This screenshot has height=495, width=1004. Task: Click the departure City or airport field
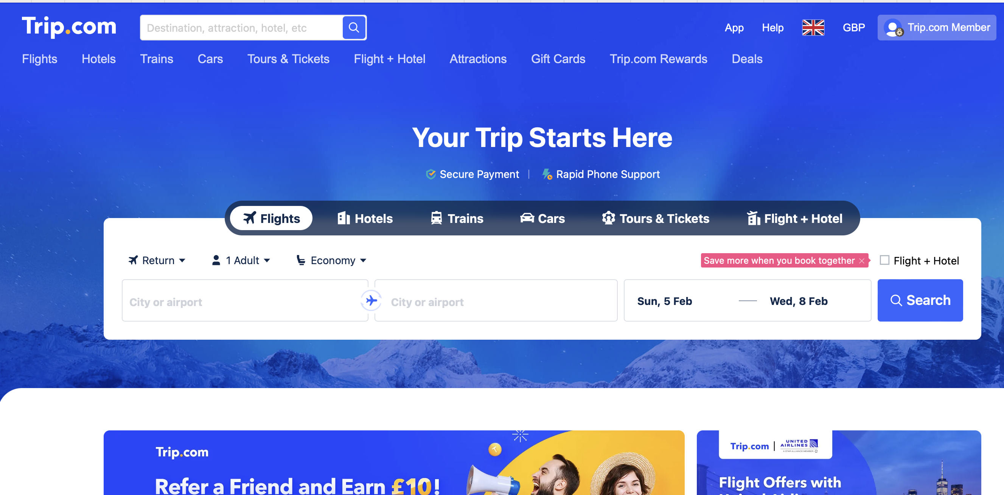(245, 300)
